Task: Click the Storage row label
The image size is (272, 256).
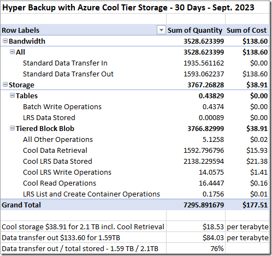Action: click(x=21, y=85)
